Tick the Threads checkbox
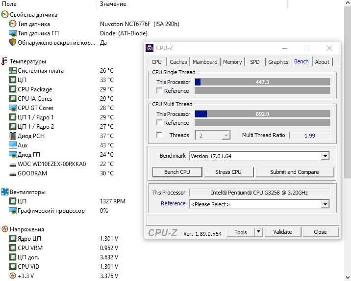Viewport: 351px width, 281px height. pyautogui.click(x=159, y=135)
